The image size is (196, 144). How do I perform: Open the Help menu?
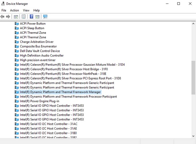click(x=36, y=10)
